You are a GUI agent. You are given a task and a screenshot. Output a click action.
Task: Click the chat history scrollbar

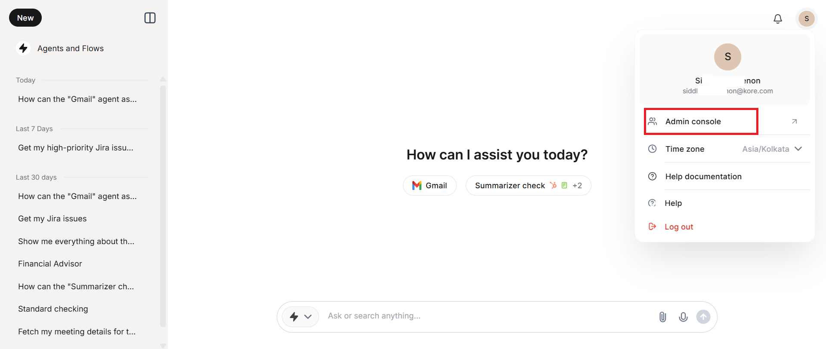pyautogui.click(x=163, y=206)
